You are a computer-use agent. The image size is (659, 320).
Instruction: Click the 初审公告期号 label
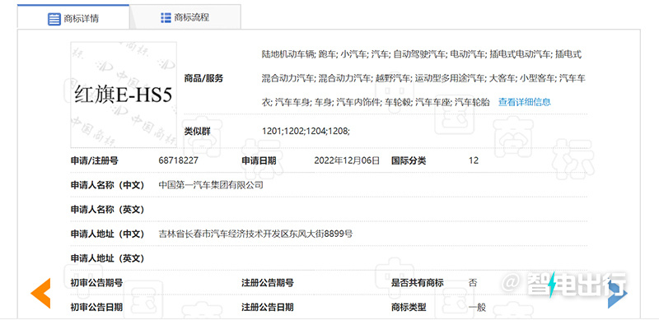click(x=96, y=283)
